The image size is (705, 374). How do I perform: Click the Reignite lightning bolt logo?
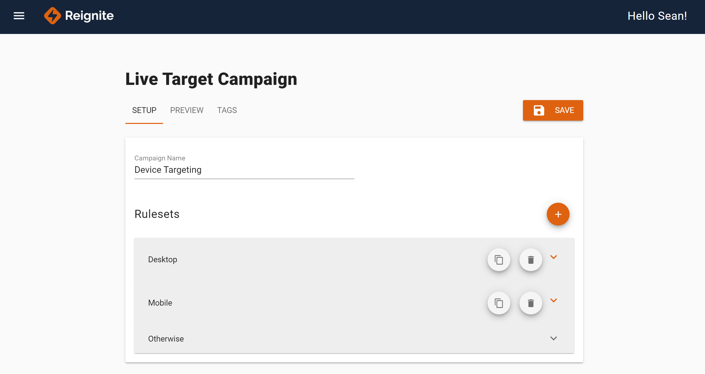pos(52,16)
